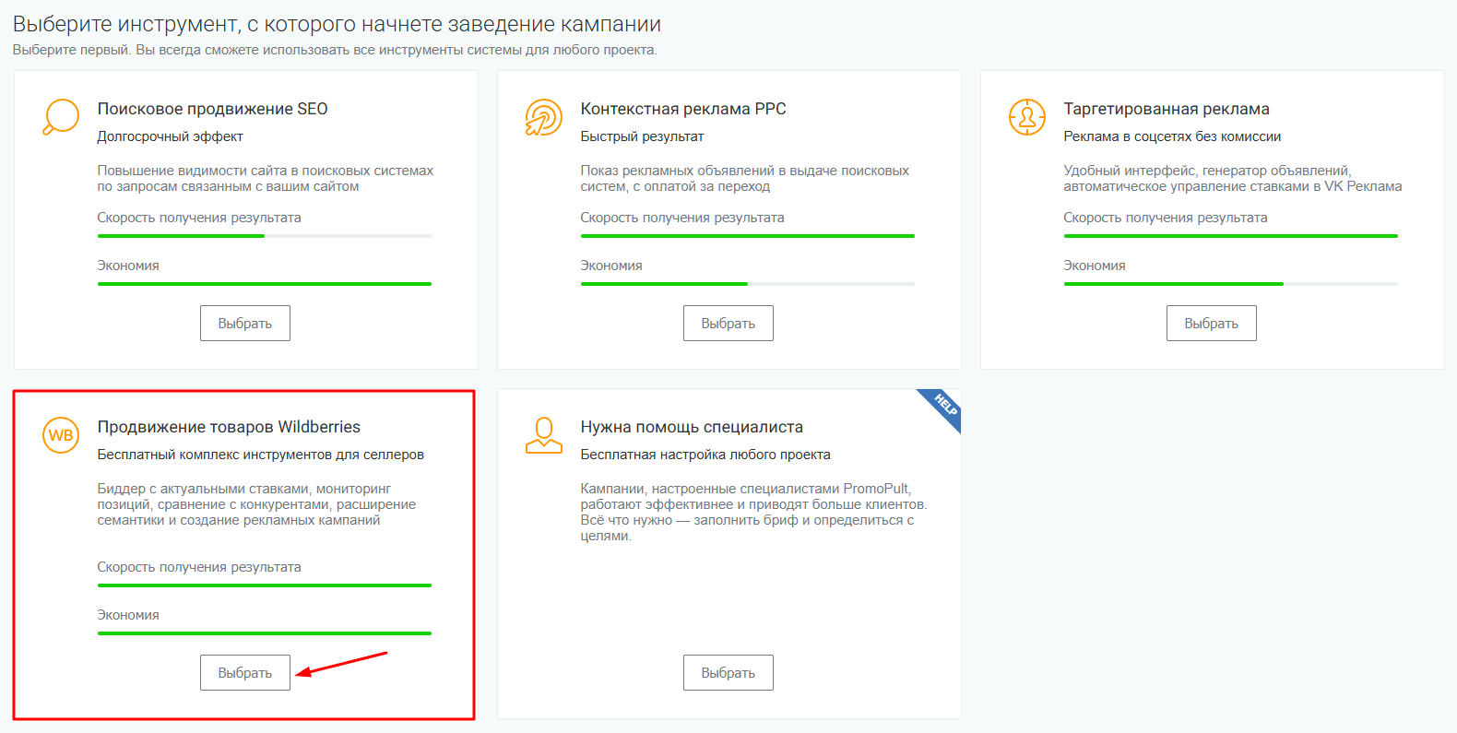Click the targeted advertising person-crosshair icon
This screenshot has height=733, width=1457.
pyautogui.click(x=1026, y=117)
